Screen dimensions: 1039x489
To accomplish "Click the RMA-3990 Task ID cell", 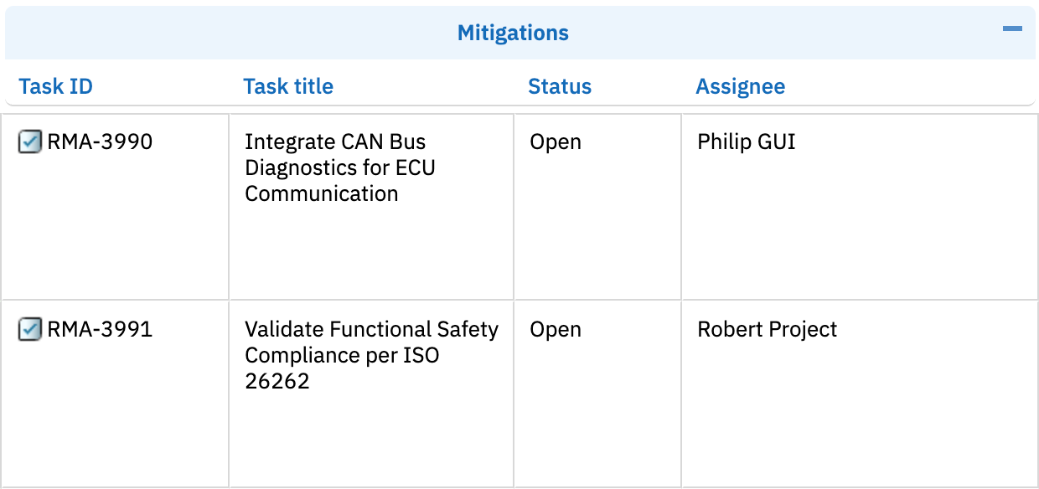I will coord(116,207).
